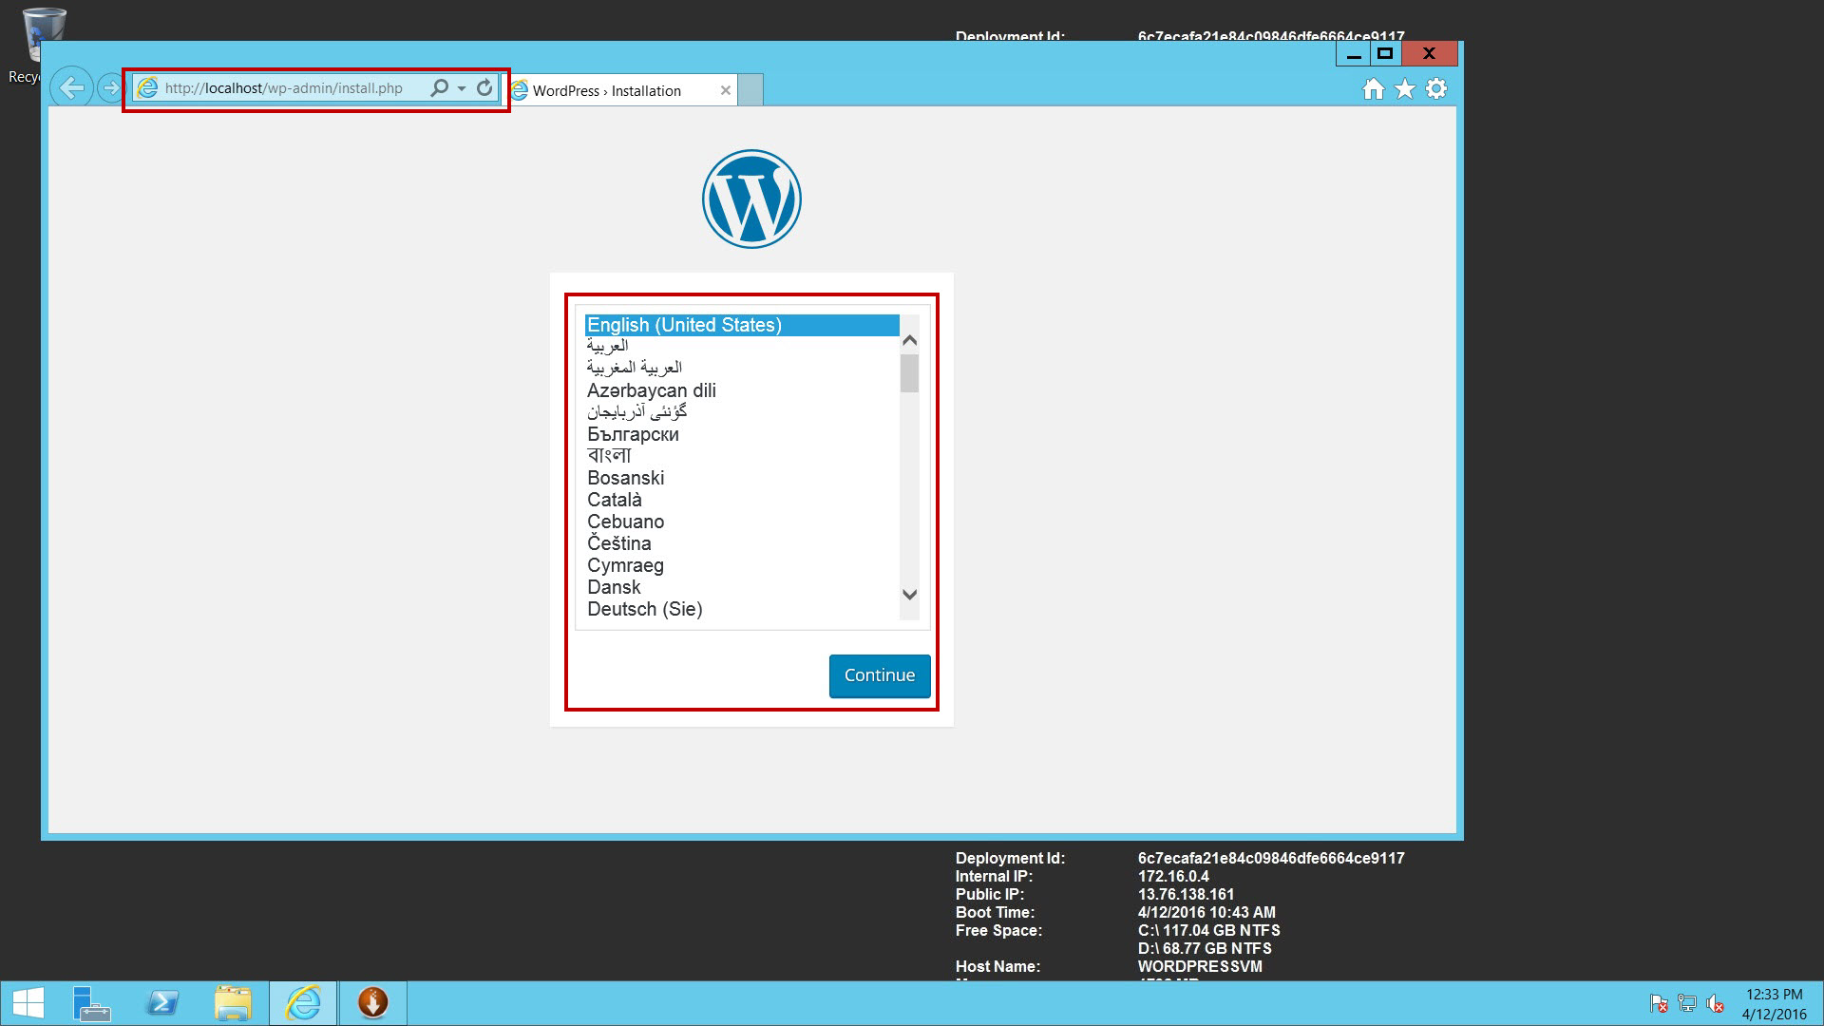Click the search magnifier in address bar
This screenshot has height=1026, width=1824.
439,88
